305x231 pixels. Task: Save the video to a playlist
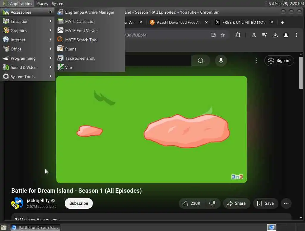click(x=265, y=203)
